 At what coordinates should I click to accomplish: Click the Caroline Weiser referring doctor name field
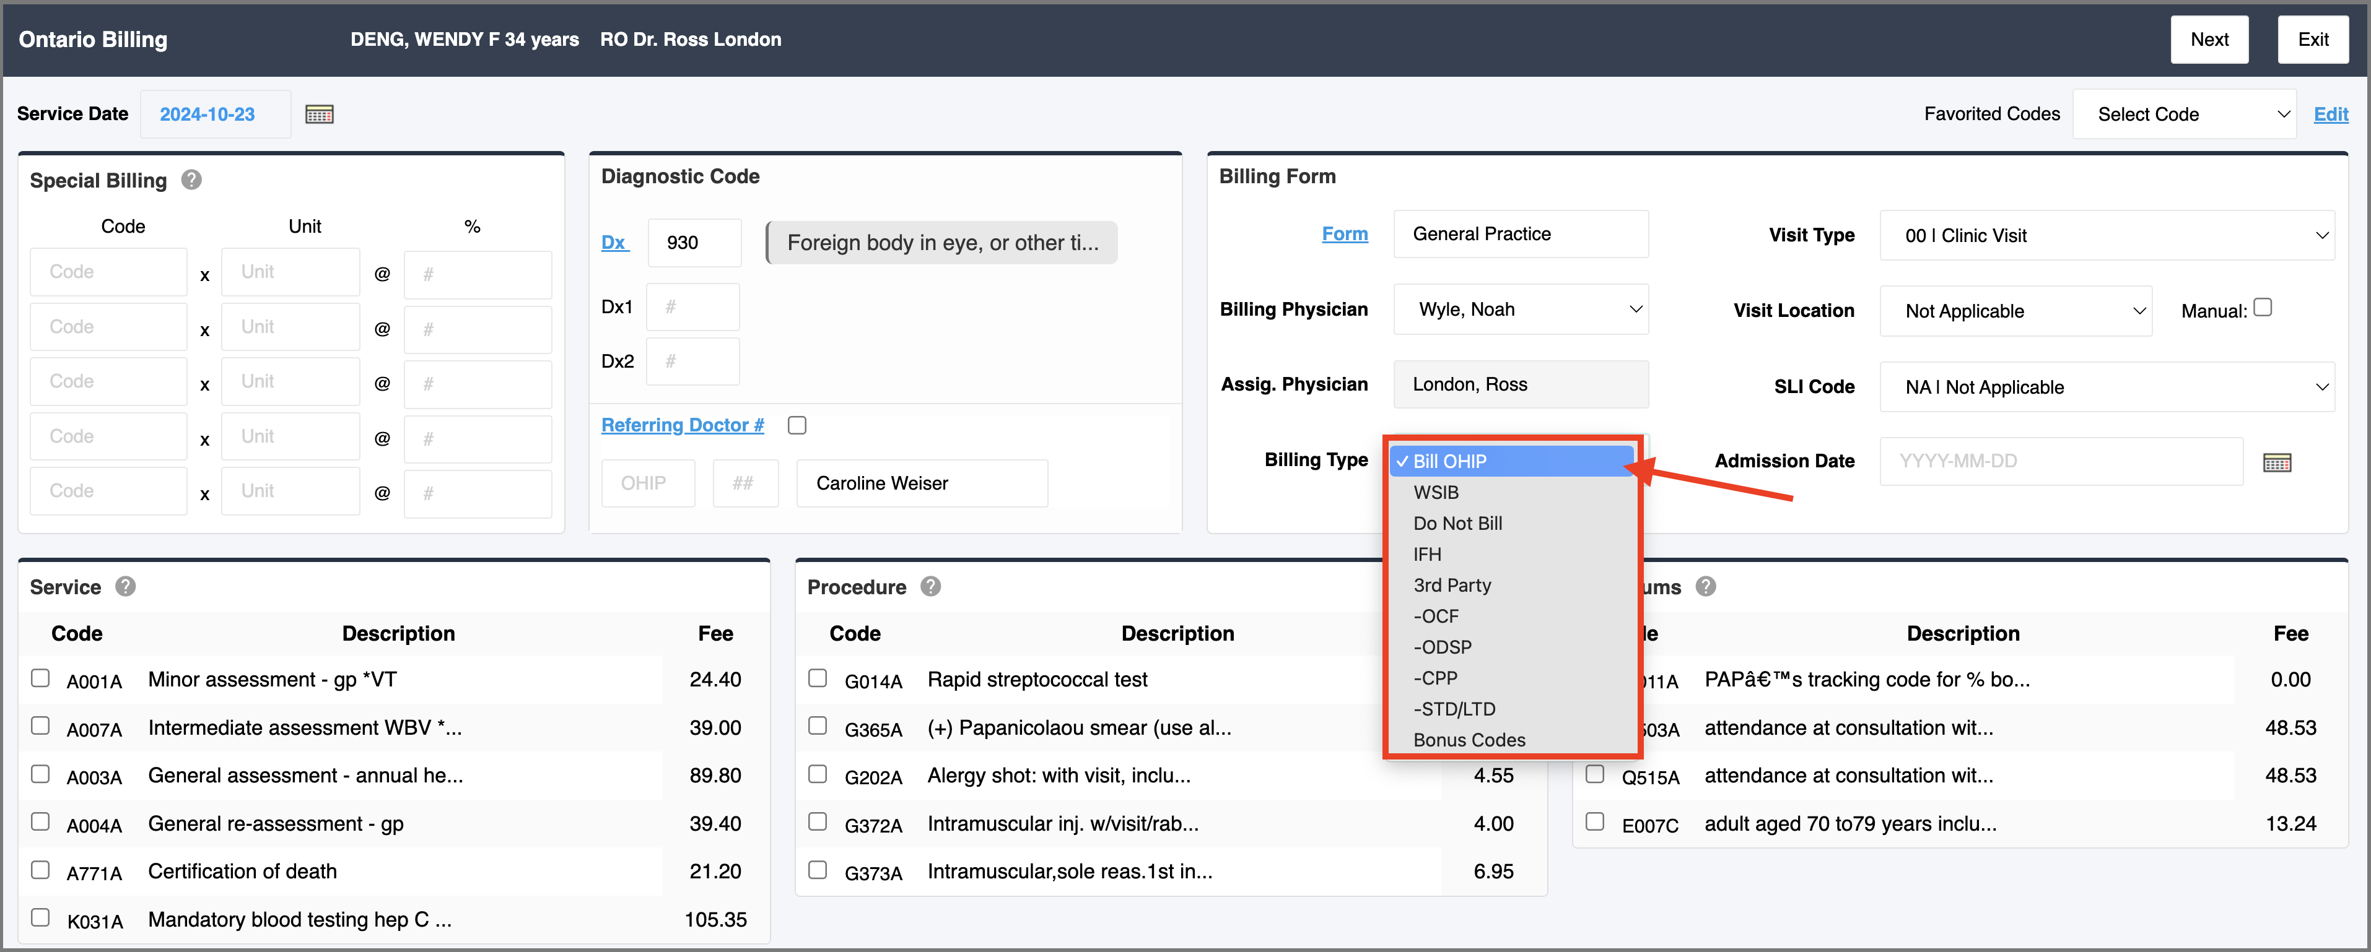point(922,483)
